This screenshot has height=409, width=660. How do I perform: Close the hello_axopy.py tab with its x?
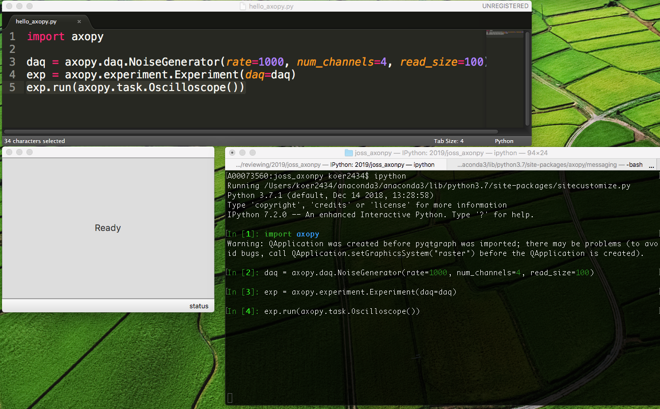coord(79,22)
